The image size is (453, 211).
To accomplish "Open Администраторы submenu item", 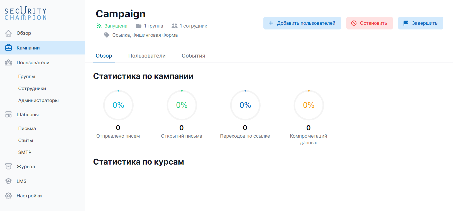I will [x=38, y=100].
